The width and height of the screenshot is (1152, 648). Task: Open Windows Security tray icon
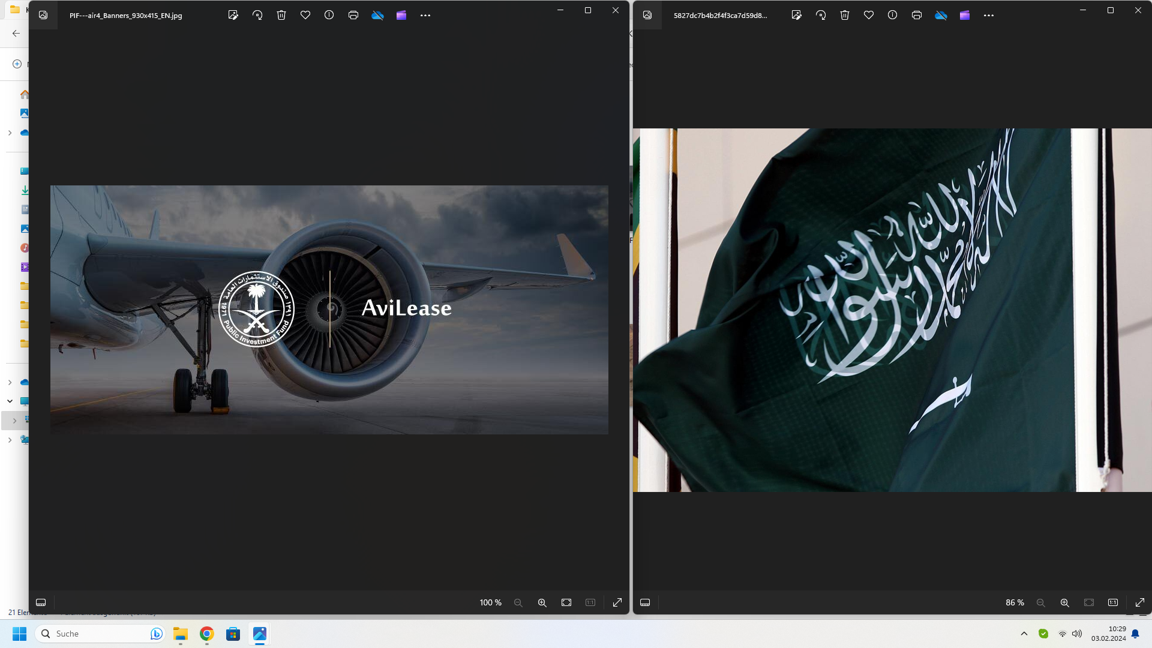coord(1043,634)
